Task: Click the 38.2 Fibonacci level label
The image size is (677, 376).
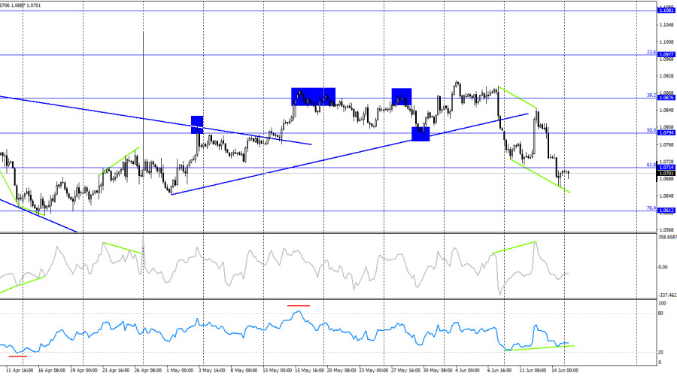Action: [x=651, y=96]
